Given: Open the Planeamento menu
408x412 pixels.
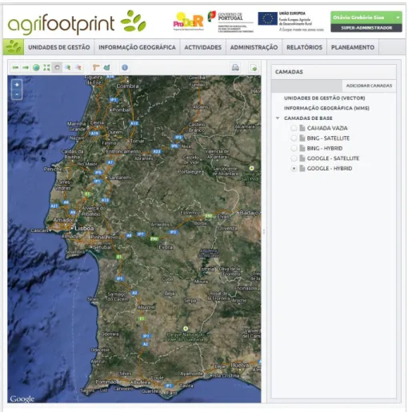Looking at the screenshot, I should [x=353, y=47].
